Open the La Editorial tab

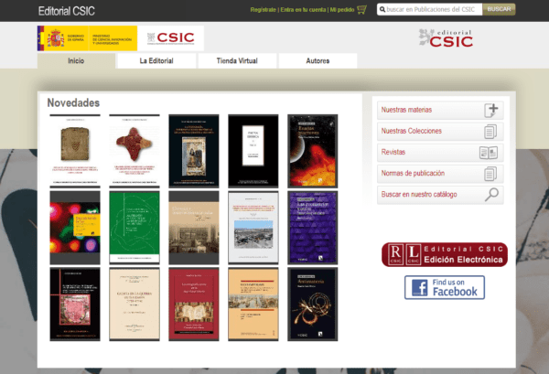[156, 61]
